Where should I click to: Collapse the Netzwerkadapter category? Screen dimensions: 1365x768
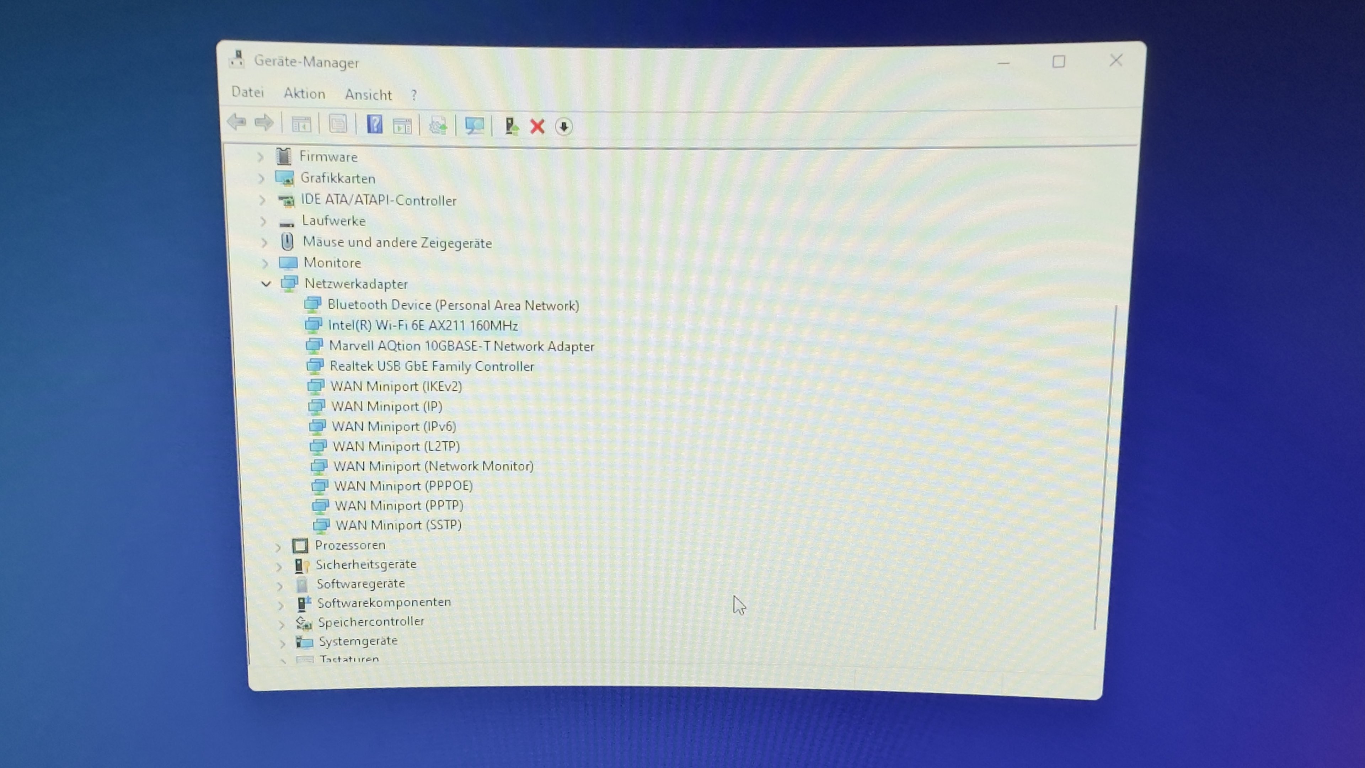point(266,284)
